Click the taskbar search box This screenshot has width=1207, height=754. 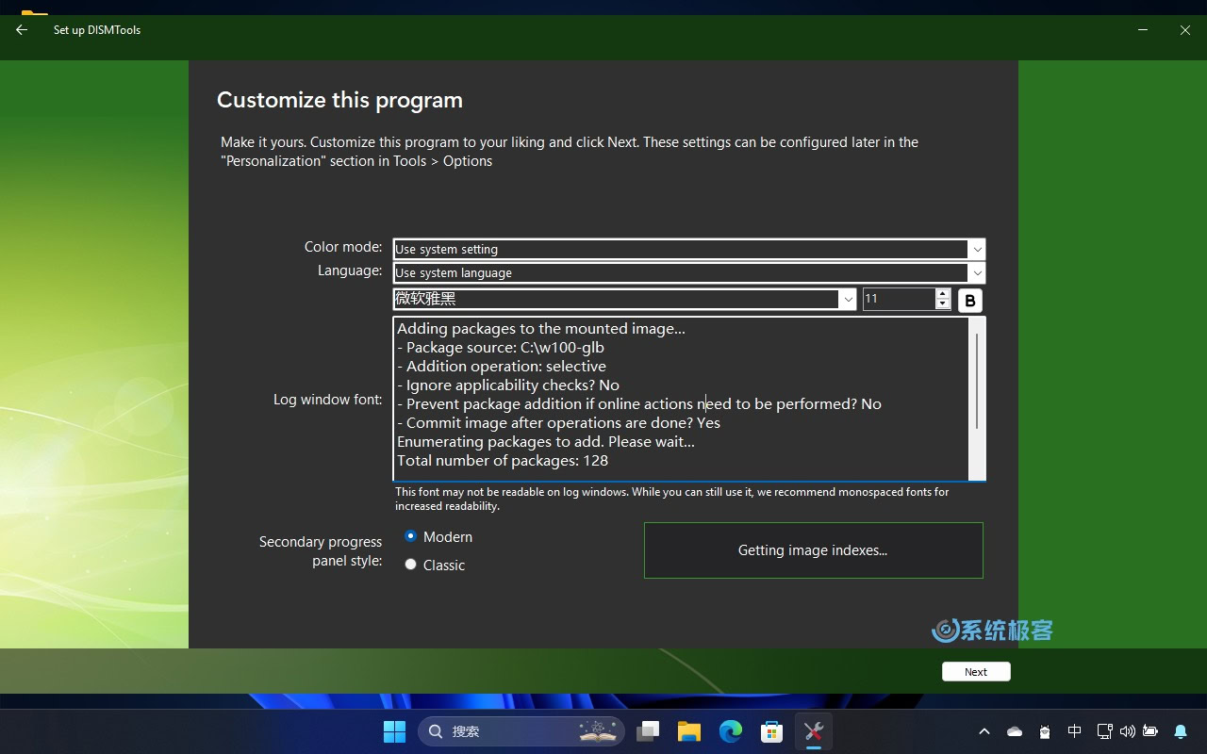[x=521, y=731]
